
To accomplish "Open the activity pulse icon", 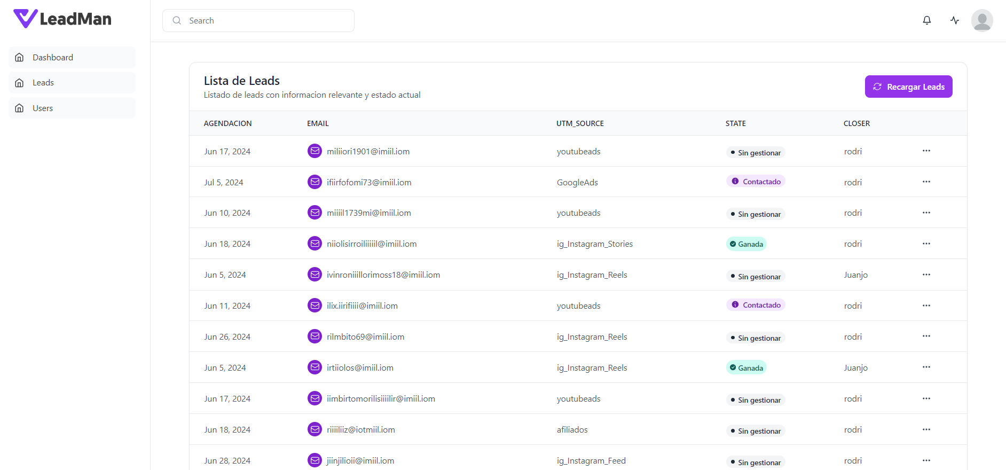I will pyautogui.click(x=955, y=20).
